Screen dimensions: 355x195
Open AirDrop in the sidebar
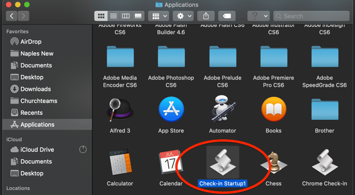pyautogui.click(x=47, y=42)
